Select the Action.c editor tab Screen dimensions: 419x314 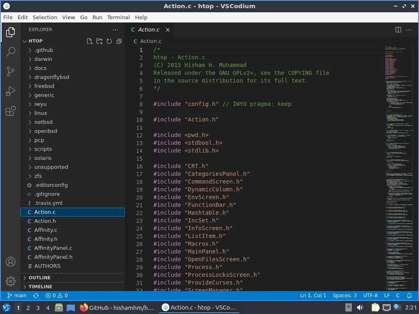[149, 29]
